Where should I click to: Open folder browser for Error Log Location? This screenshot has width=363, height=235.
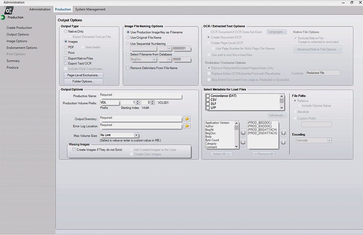click(x=187, y=125)
